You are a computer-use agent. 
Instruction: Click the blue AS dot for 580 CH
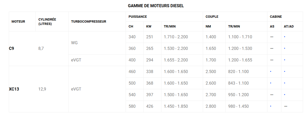coord(270,106)
